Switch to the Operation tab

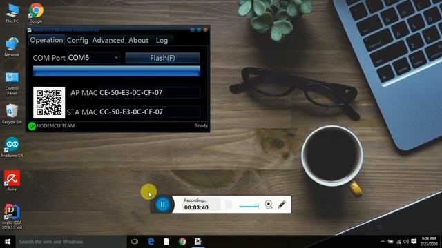[x=46, y=40]
